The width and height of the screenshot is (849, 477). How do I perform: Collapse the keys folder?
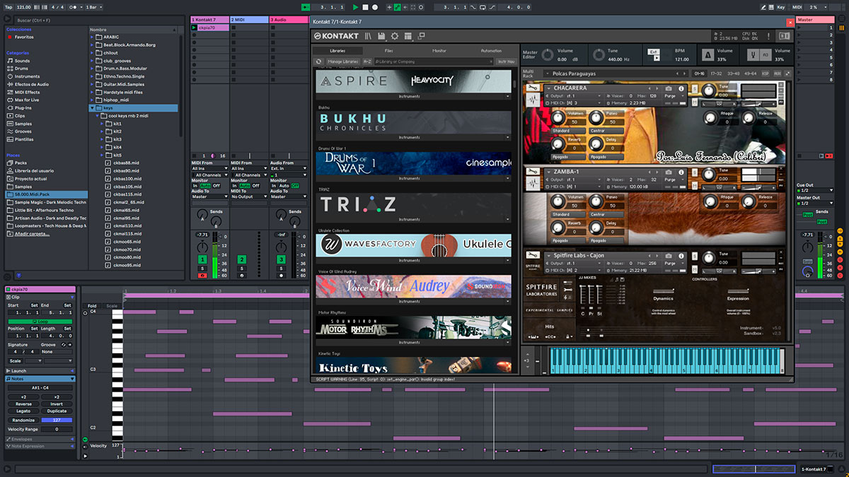coord(93,108)
